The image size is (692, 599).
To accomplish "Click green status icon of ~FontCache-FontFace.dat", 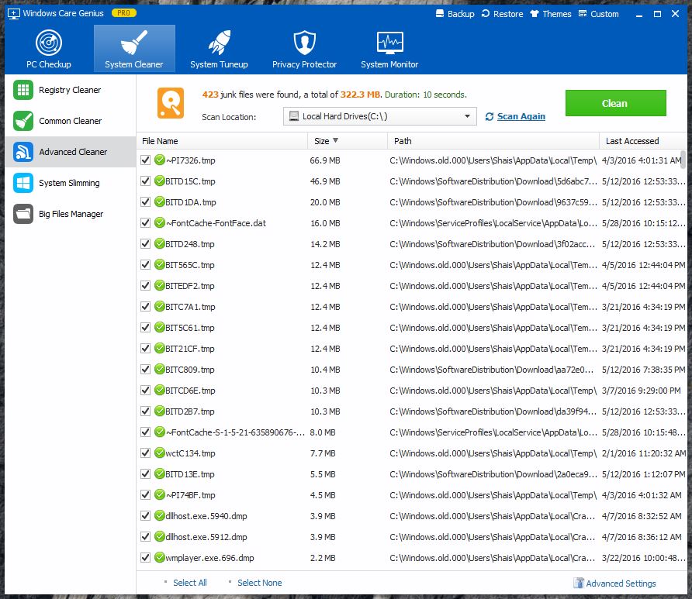I will (160, 222).
